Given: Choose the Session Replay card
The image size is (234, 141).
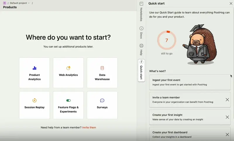Looking at the screenshot, I should (35, 105).
